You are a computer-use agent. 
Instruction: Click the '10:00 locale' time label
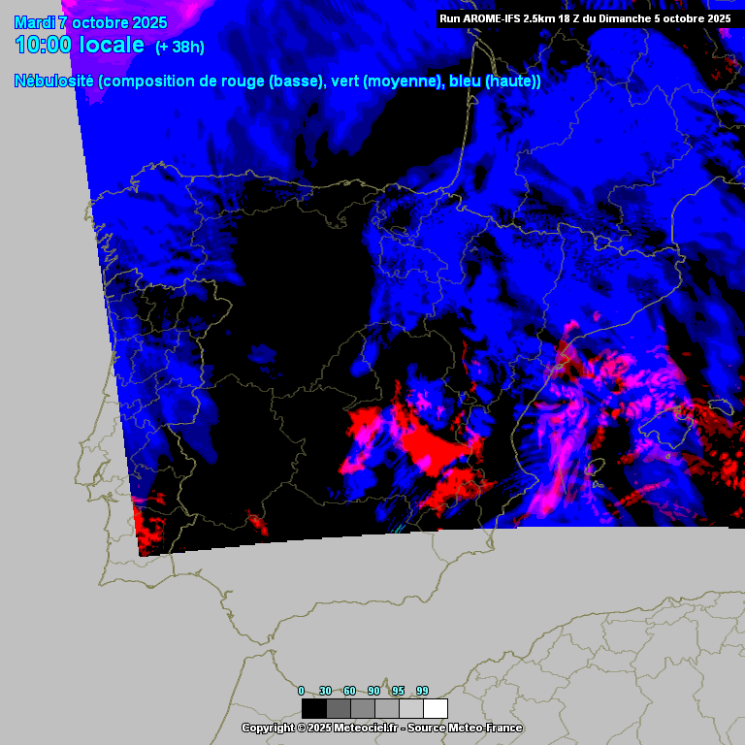(x=80, y=46)
